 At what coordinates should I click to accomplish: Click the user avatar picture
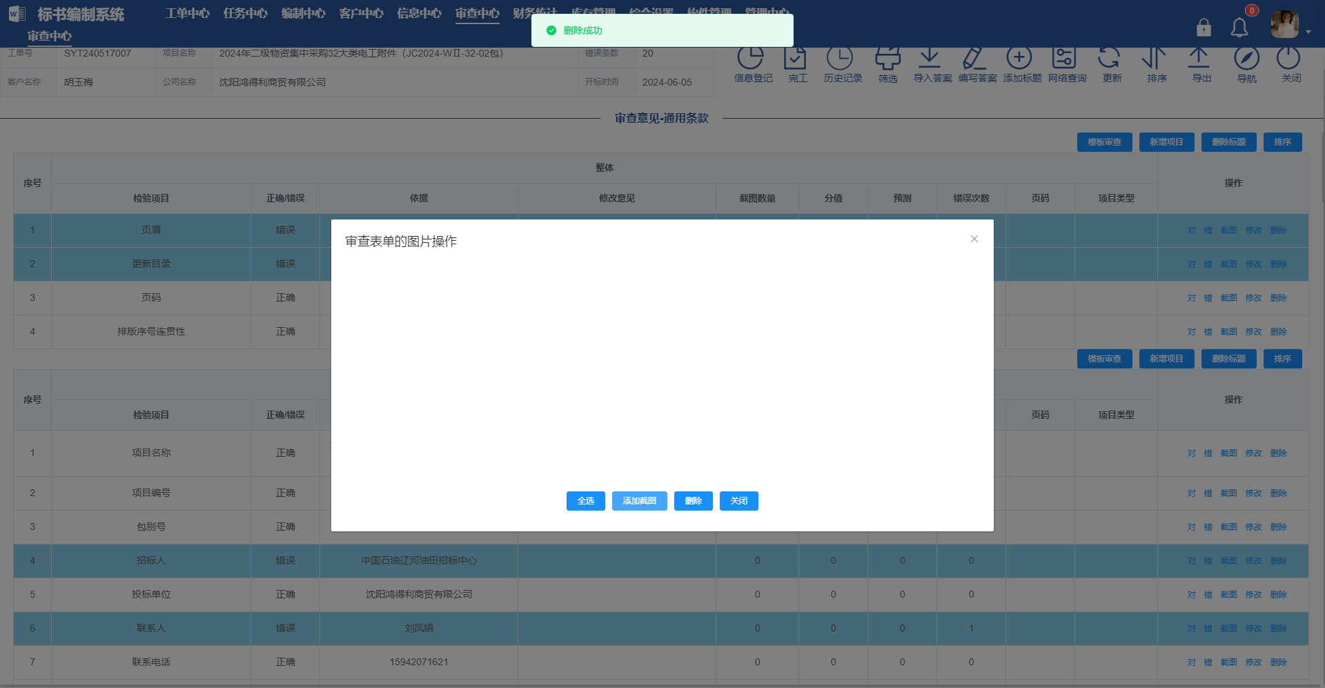(x=1284, y=25)
